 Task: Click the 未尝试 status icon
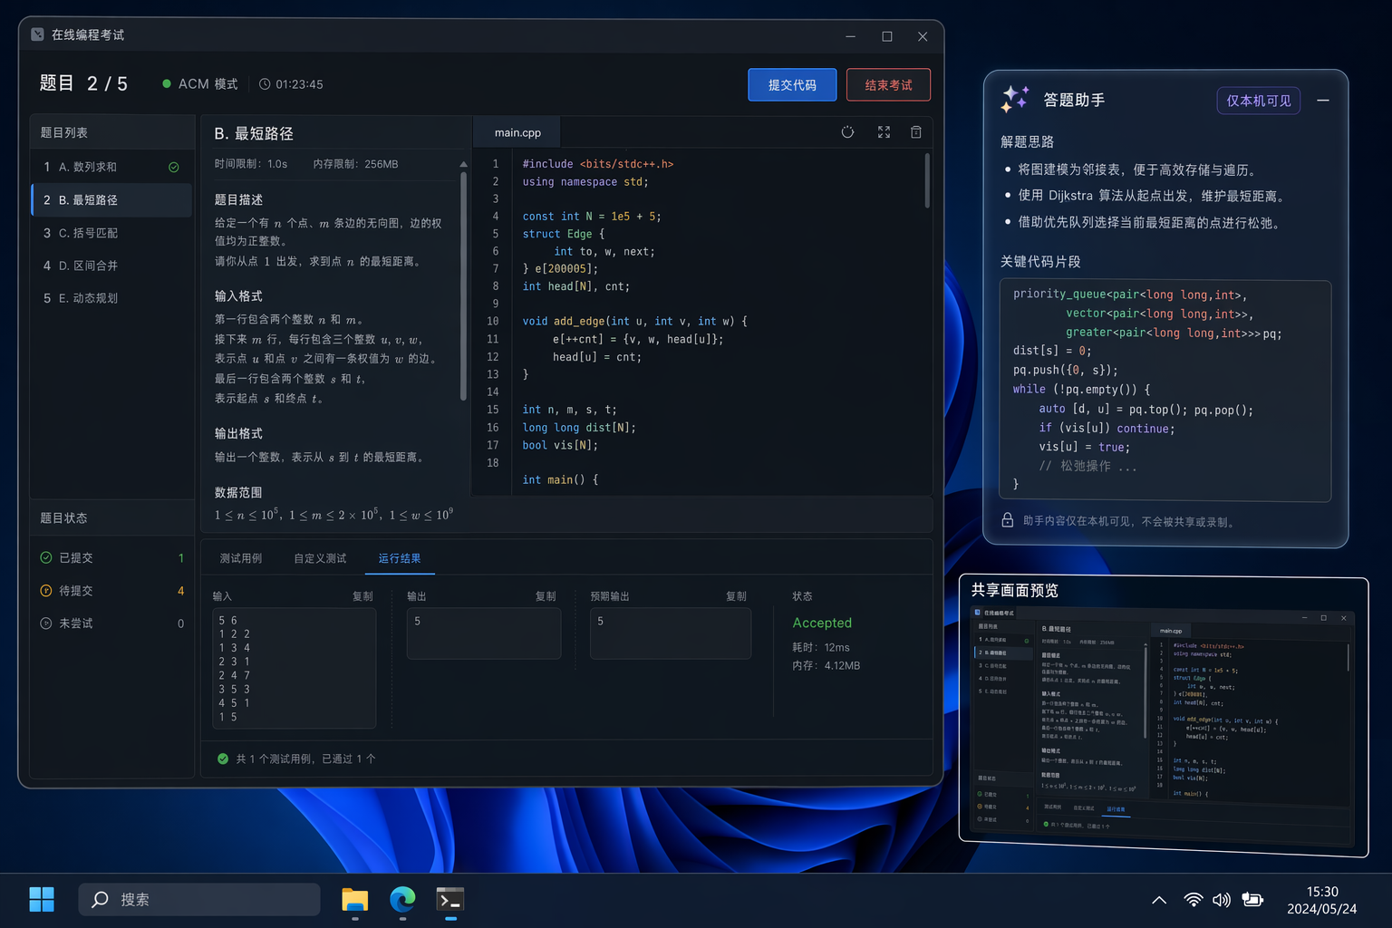(46, 623)
